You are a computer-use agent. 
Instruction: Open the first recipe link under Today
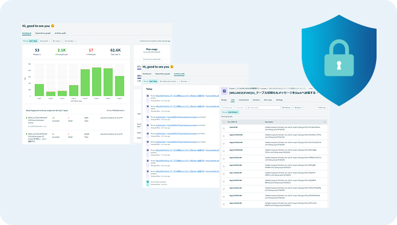coord(180,96)
